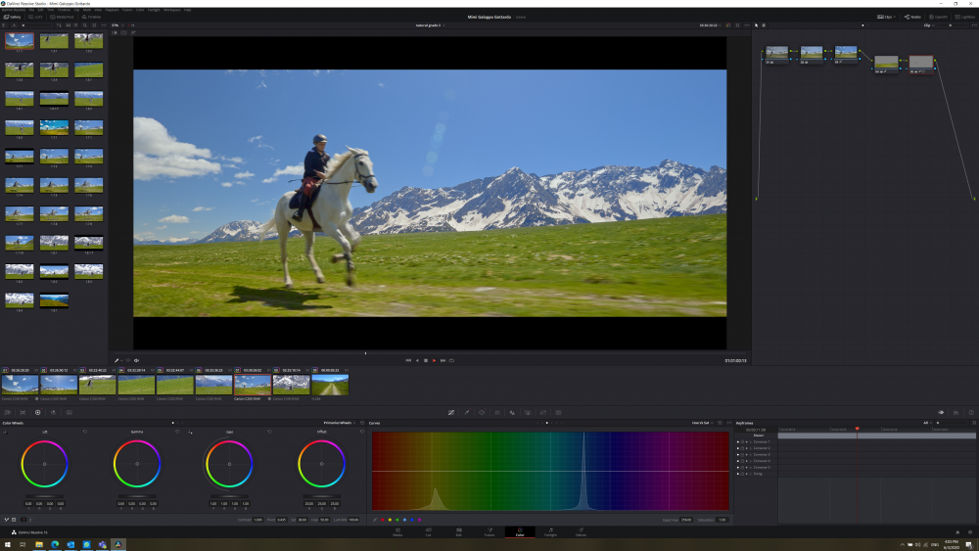
Task: Toggle the Media Pool panel
Action: click(63, 17)
